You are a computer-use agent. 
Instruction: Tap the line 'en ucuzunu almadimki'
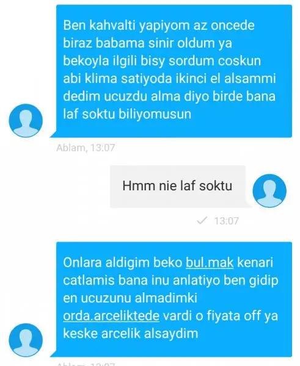click(130, 298)
